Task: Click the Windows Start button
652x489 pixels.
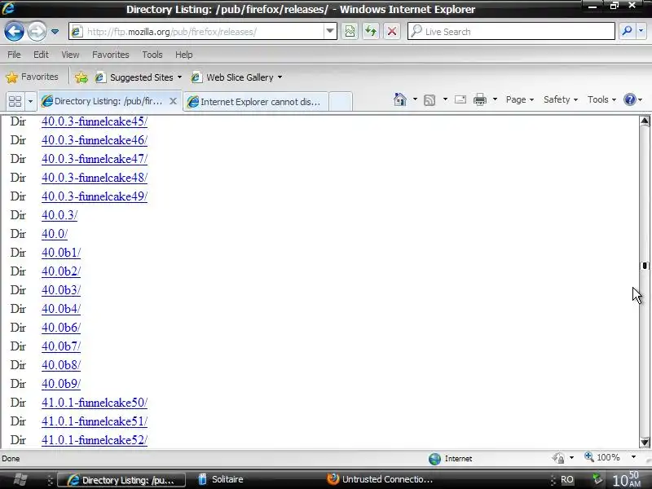Action: pyautogui.click(x=20, y=479)
